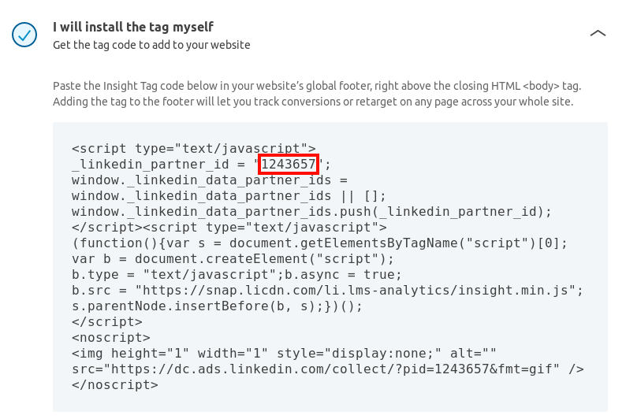Click the dc.ads.linkedin.com collect URL
This screenshot has width=626, height=419.
tap(331, 369)
